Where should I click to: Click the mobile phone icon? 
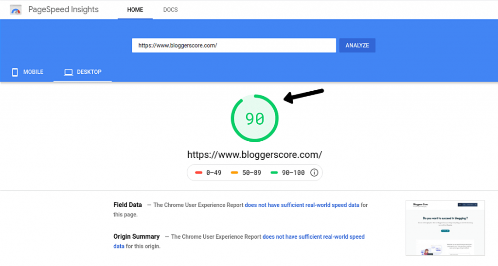15,72
